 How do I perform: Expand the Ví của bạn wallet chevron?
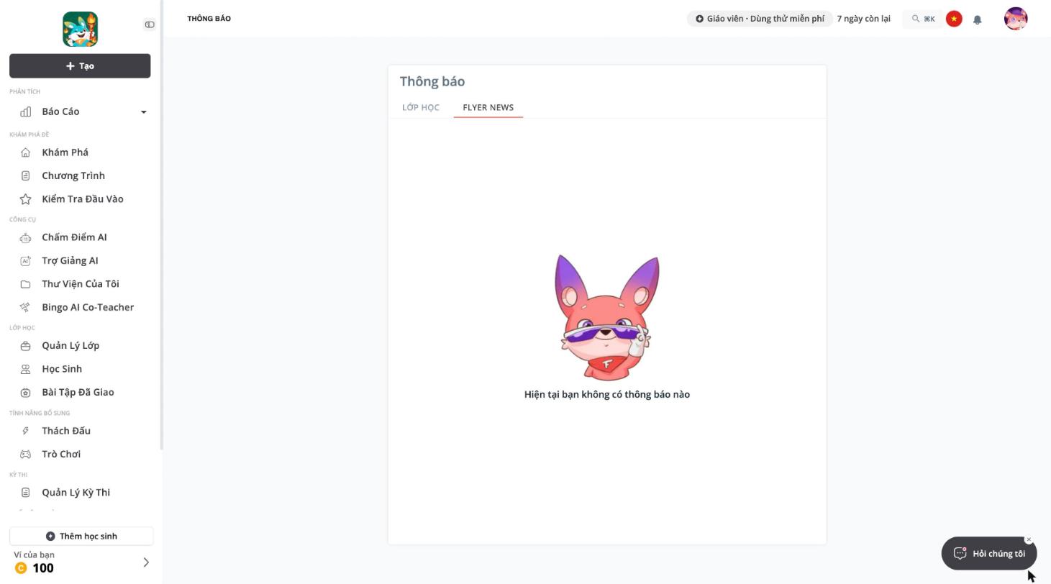[x=146, y=562]
